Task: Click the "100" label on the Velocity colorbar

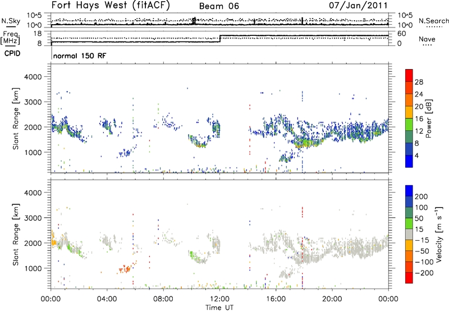Action: tap(421, 208)
